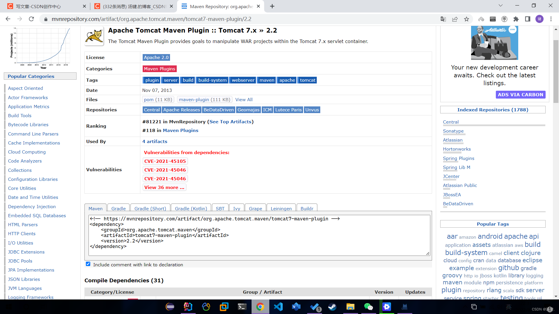Click the projects growth chart thumbnail
Viewport: 559px width, 314px height.
41,48
